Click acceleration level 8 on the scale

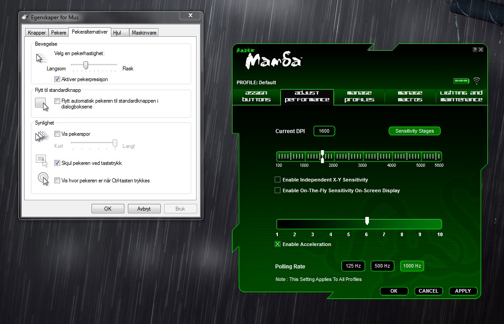[x=402, y=234]
